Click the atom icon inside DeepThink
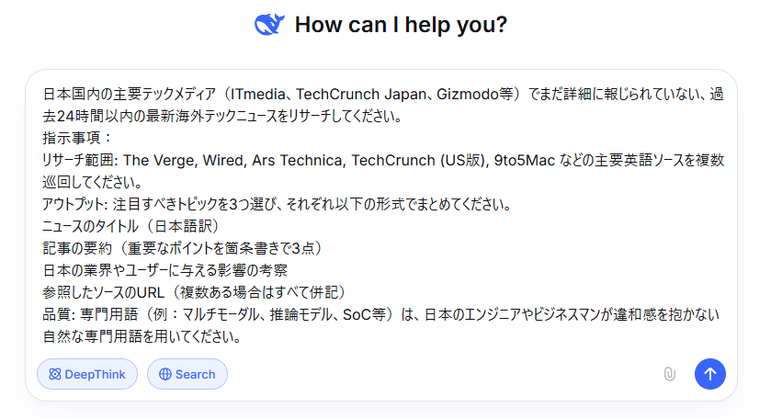 55,374
